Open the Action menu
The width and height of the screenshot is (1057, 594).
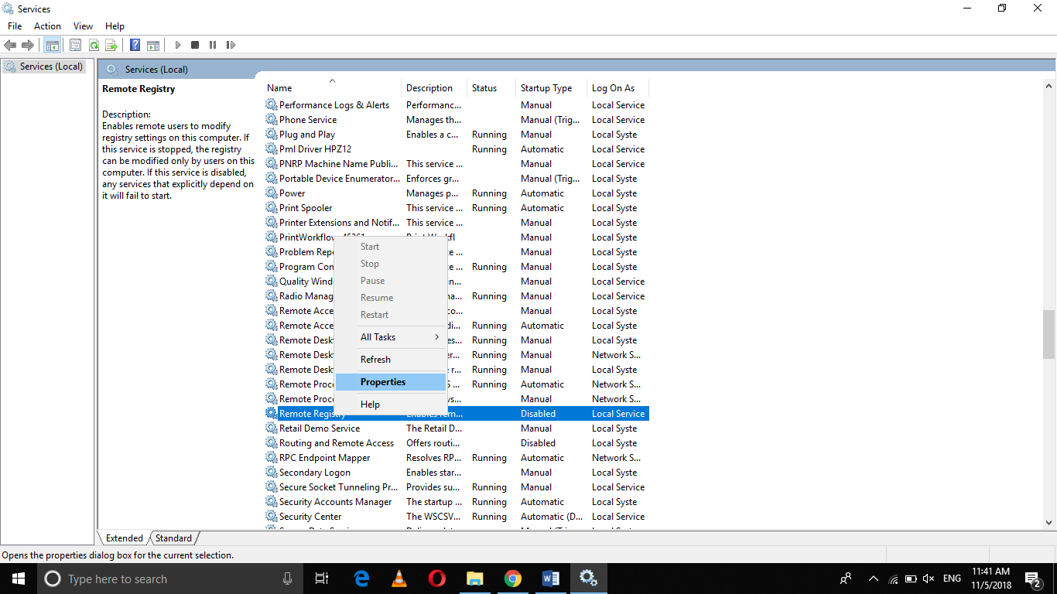click(47, 26)
